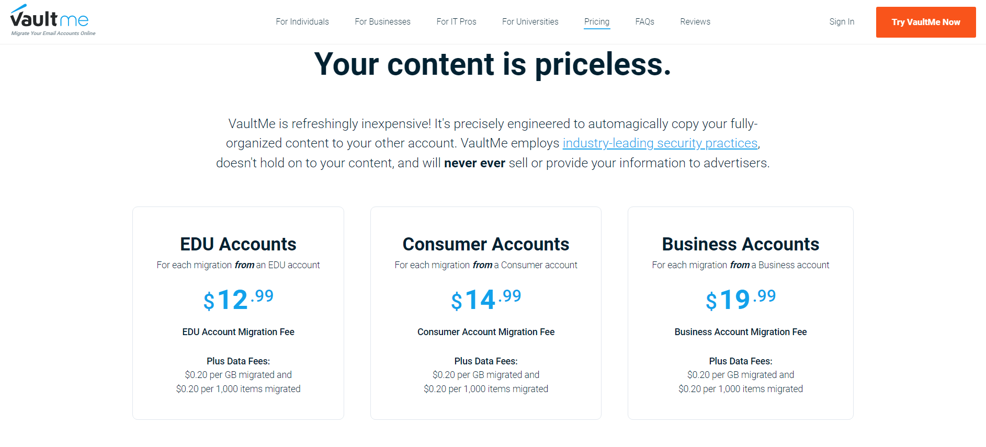Screen dimensions: 986x447
Task: Open the For Businesses page
Action: click(x=382, y=21)
